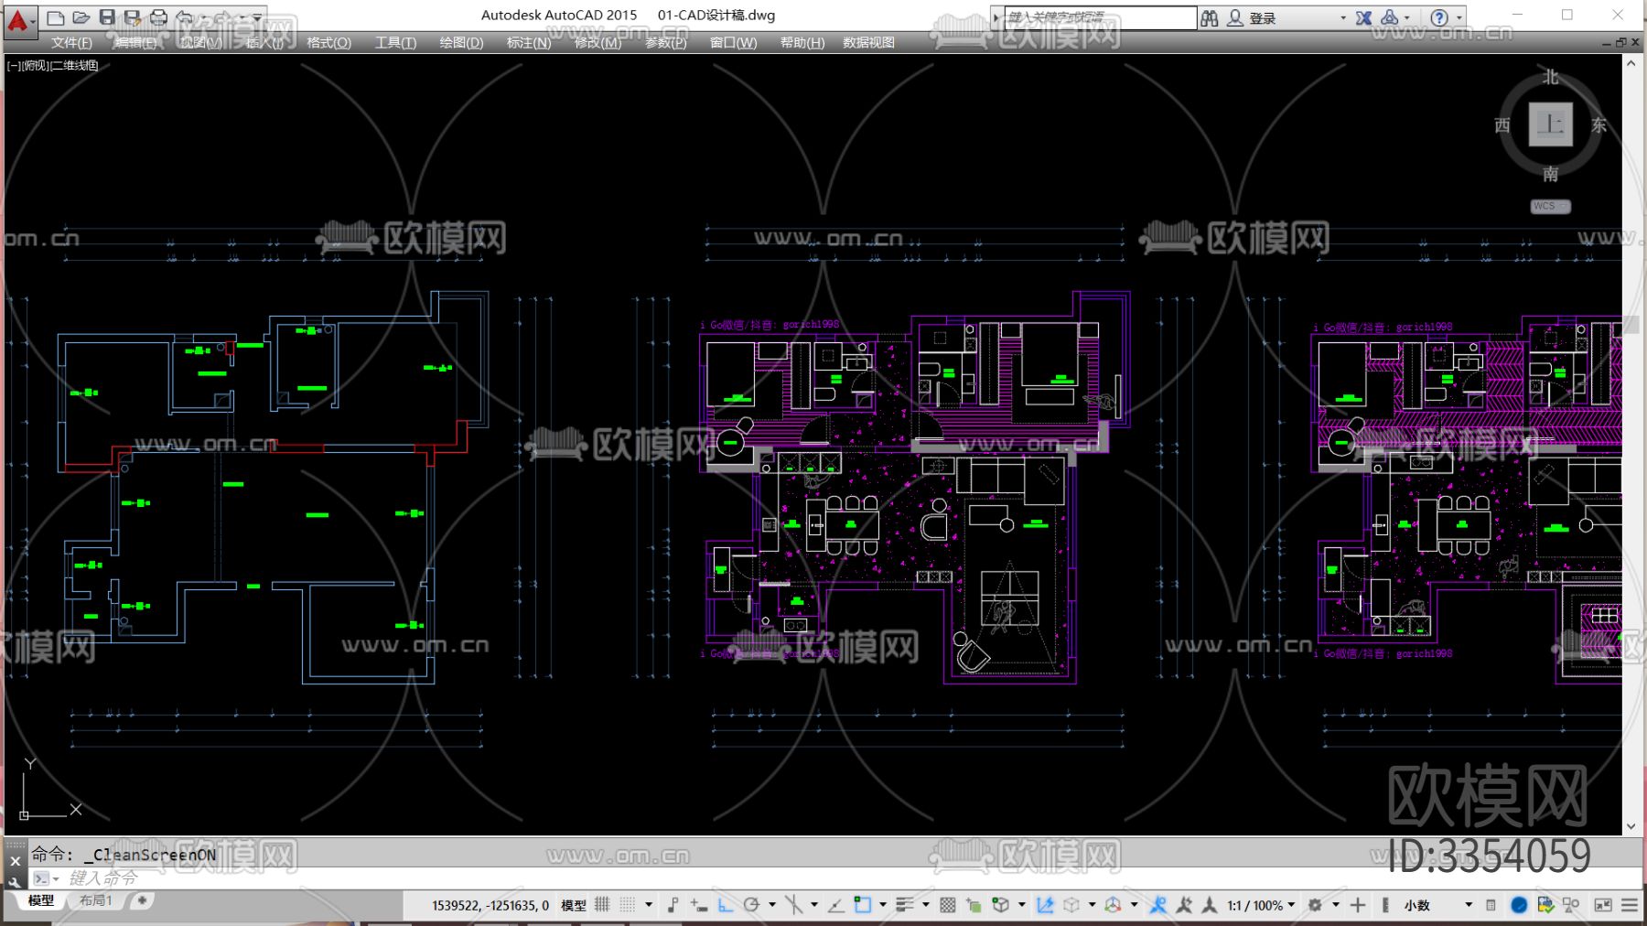Image resolution: width=1647 pixels, height=926 pixels.
Task: Click the ViewCube 上 top face
Action: [x=1550, y=124]
